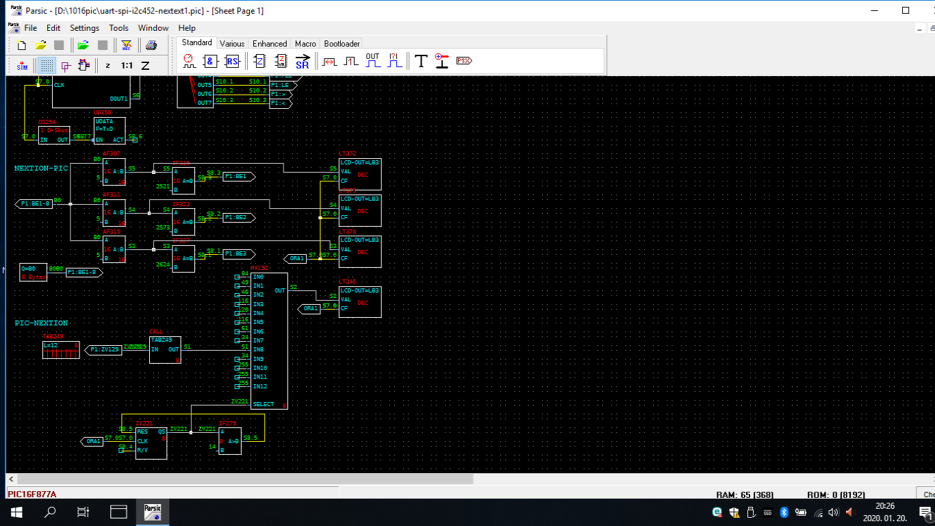Click the 1:1 zoom reset button

point(127,66)
